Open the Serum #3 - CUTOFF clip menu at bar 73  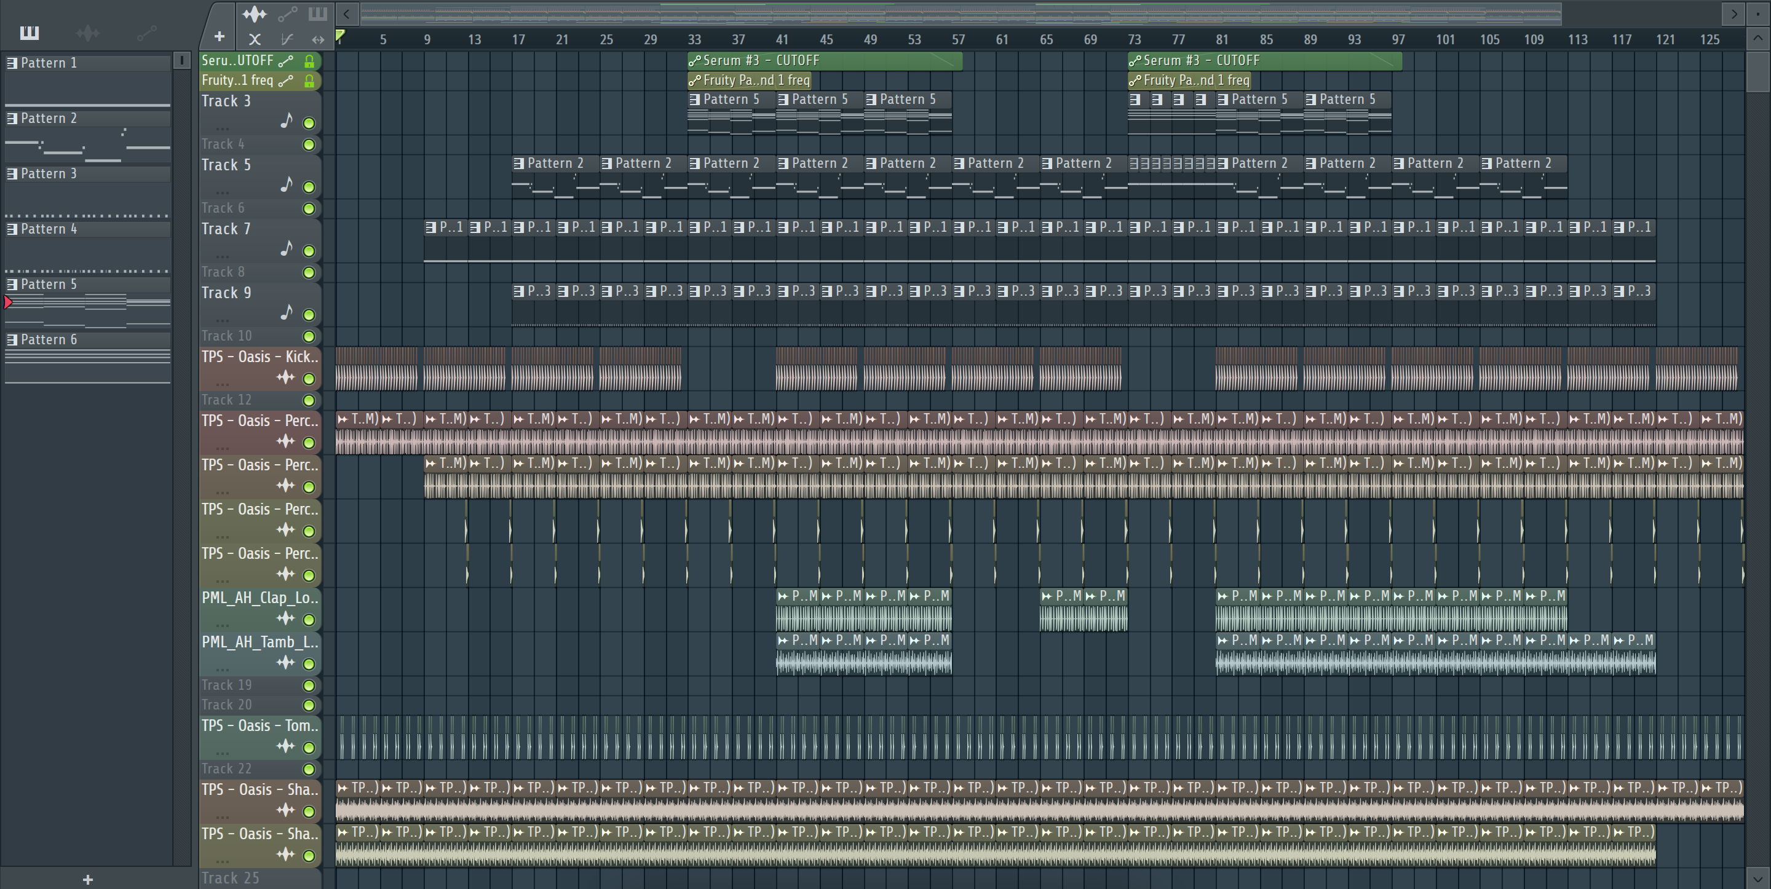1135,60
